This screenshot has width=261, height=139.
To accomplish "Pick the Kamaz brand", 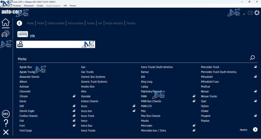I will 145,72.
